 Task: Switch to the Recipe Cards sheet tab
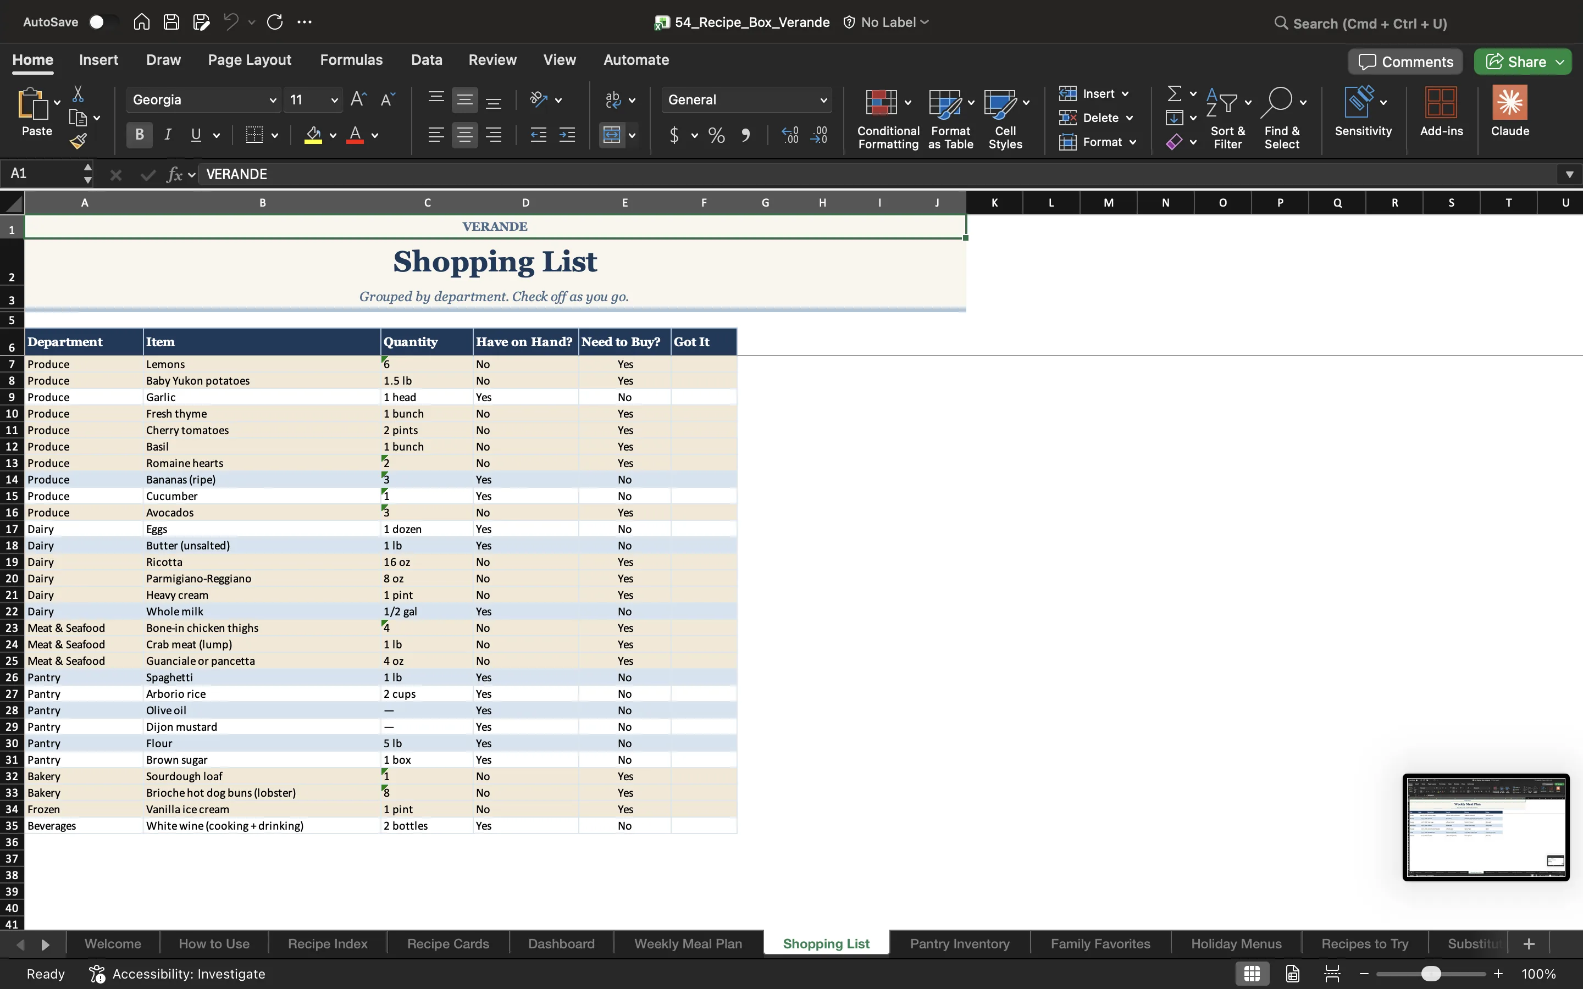coord(448,944)
